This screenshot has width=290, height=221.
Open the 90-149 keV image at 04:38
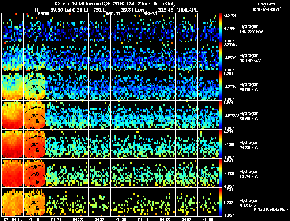[121, 57]
